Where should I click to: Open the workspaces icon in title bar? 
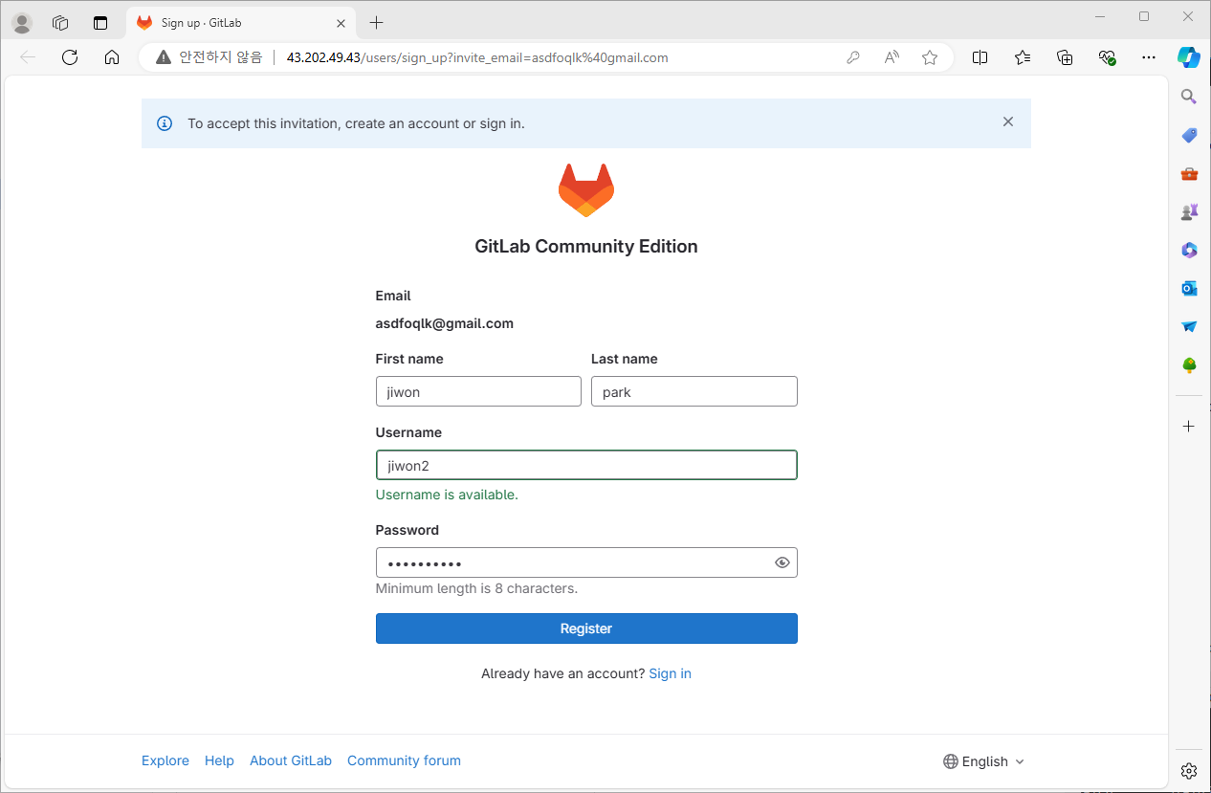tap(60, 23)
